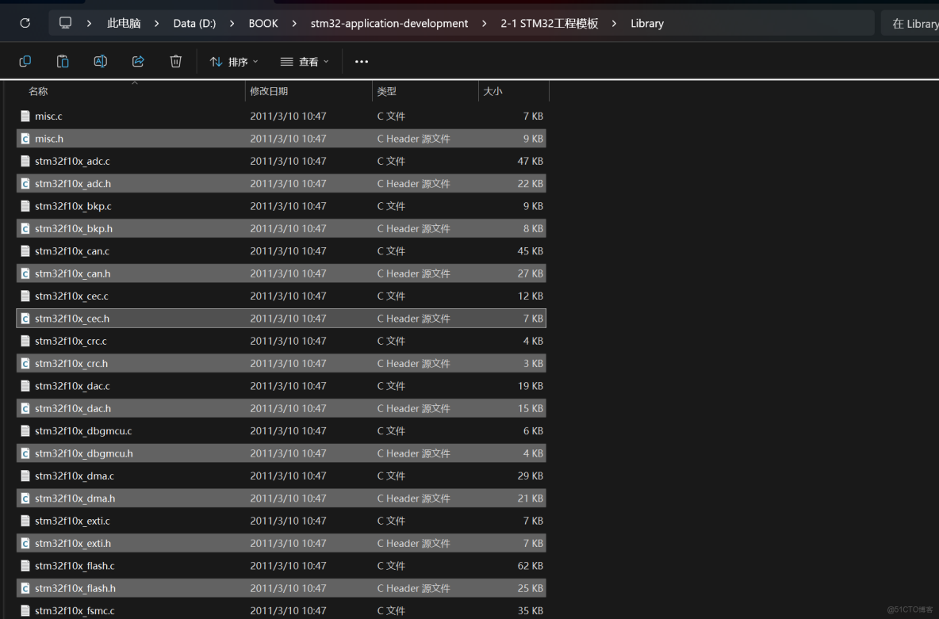Click the file icon of stm32f10x_adc.c
Image resolution: width=939 pixels, height=619 pixels.
pyautogui.click(x=25, y=161)
